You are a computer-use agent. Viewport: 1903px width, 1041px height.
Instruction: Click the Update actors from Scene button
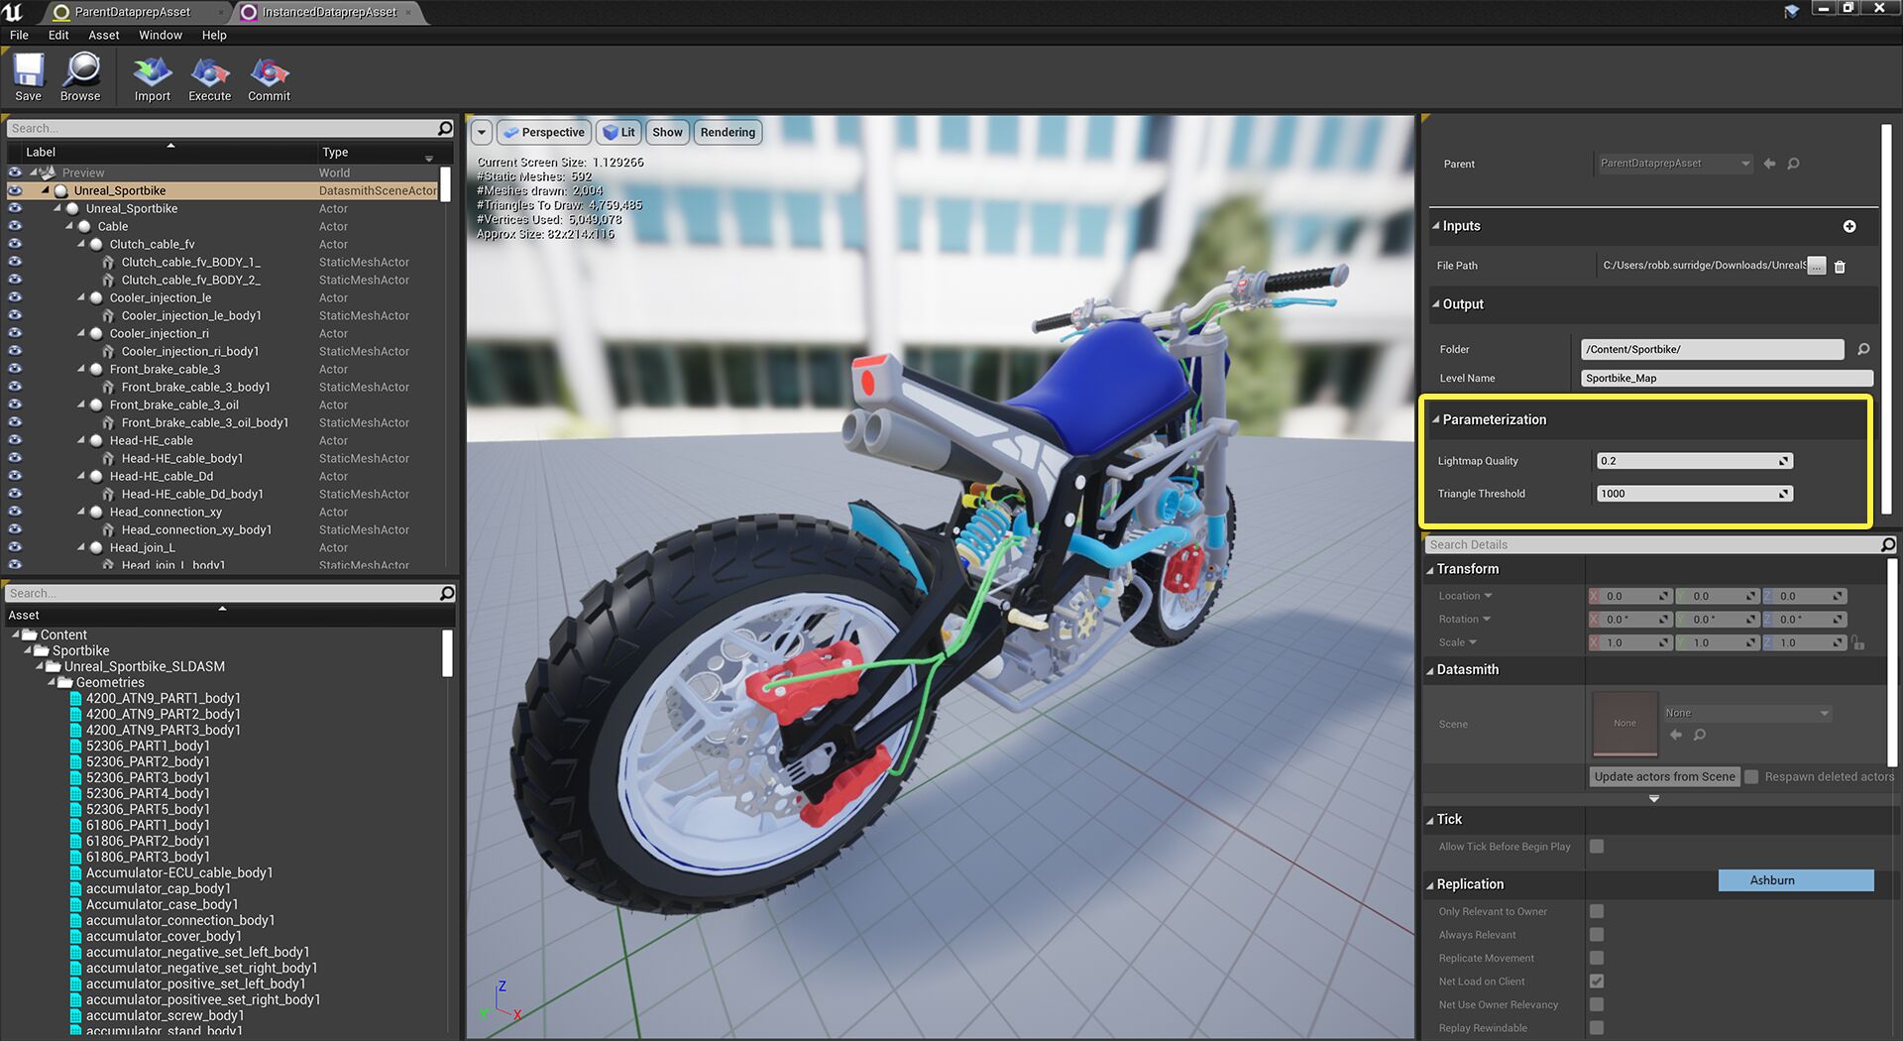pos(1664,777)
